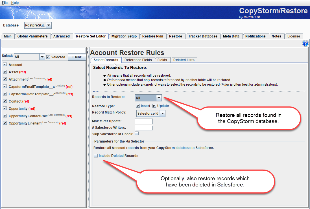Select the Select Records sub-tab
The image size is (310, 209).
tap(106, 60)
